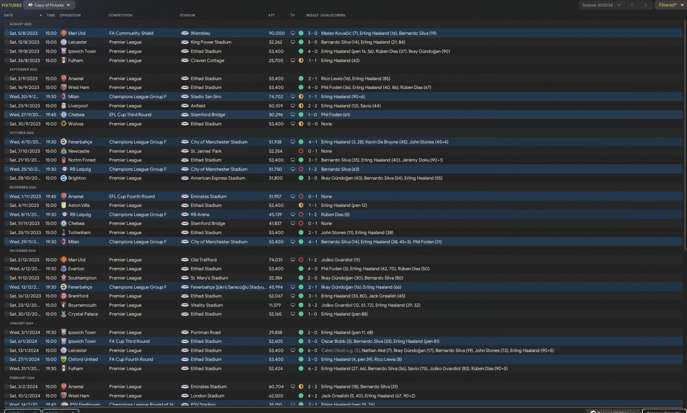This screenshot has height=413, width=687.
Task: Click the RB Arena stadium name
Action: click(200, 215)
